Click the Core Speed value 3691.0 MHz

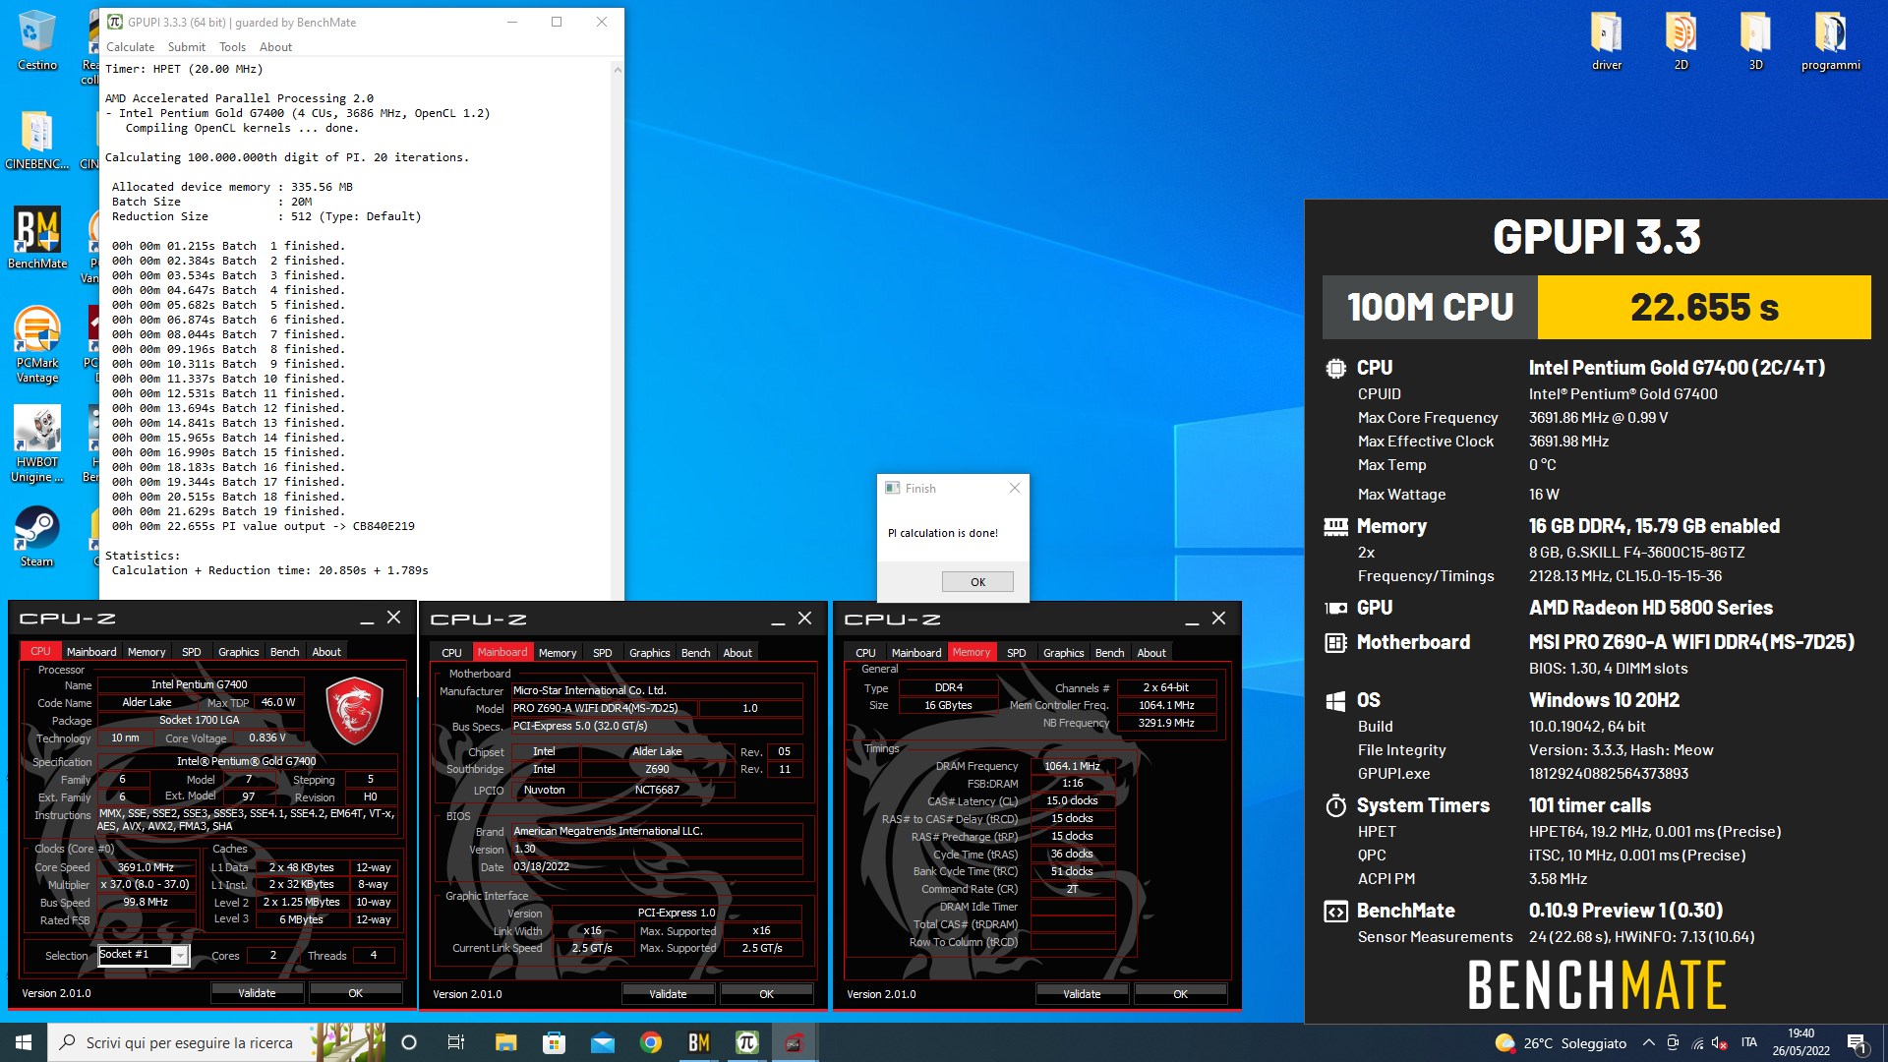(146, 867)
